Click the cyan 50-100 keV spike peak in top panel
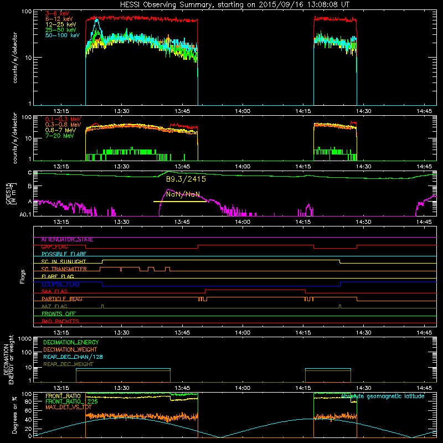Screen dimensions: 443x443 97,19
